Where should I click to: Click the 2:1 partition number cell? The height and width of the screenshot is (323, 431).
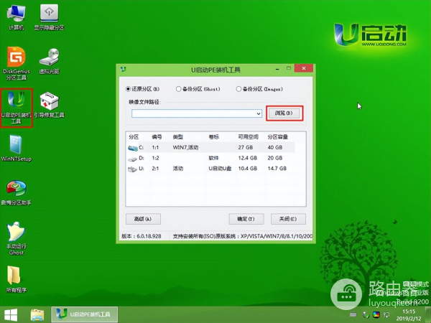pyautogui.click(x=156, y=169)
